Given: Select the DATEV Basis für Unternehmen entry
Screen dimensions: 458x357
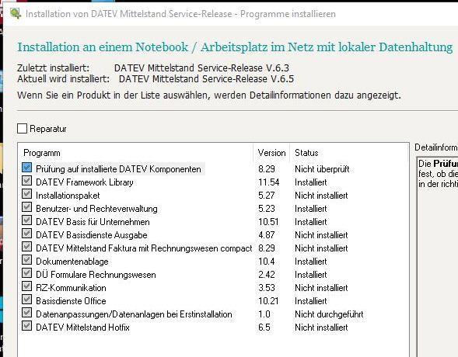Looking at the screenshot, I should [93, 222].
